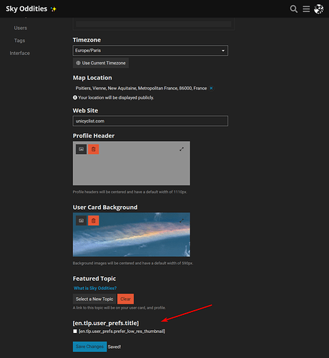Click the User Card Background thumbnail
Image resolution: width=329 pixels, height=358 pixels.
pyautogui.click(x=132, y=235)
